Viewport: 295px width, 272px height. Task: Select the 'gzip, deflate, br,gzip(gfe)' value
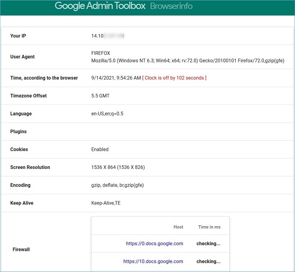(x=118, y=185)
